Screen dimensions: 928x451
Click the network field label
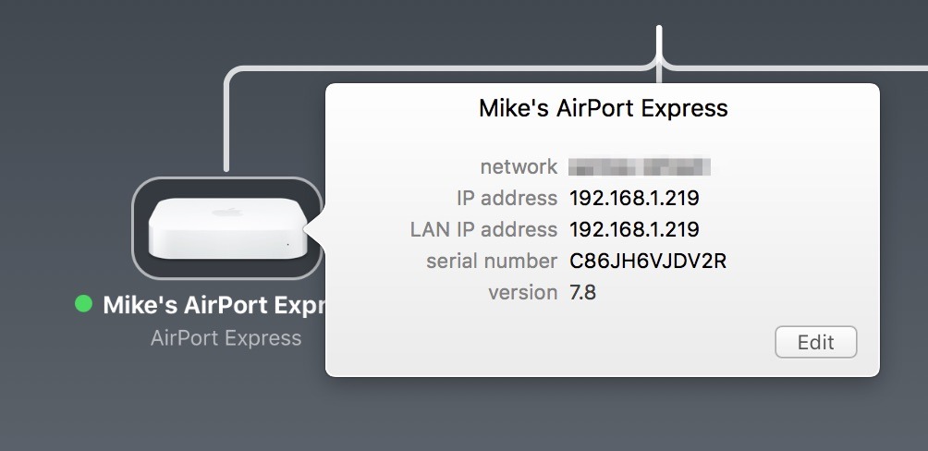click(519, 167)
